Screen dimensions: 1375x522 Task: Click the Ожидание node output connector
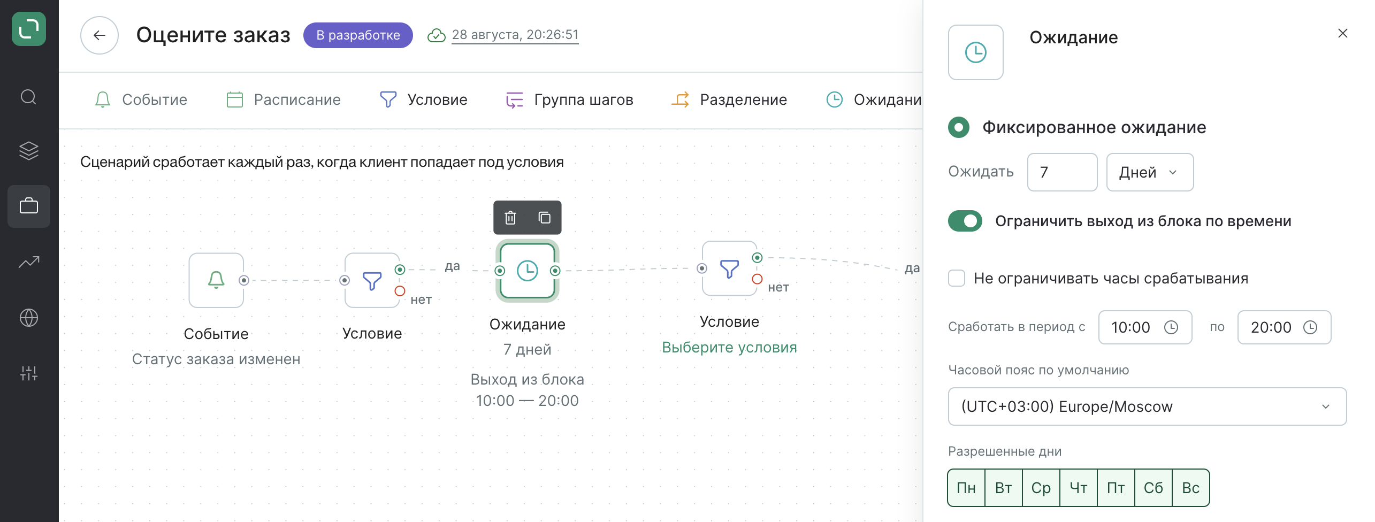tap(555, 271)
